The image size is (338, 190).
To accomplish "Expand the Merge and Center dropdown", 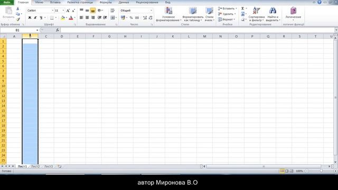I will coord(116,17).
